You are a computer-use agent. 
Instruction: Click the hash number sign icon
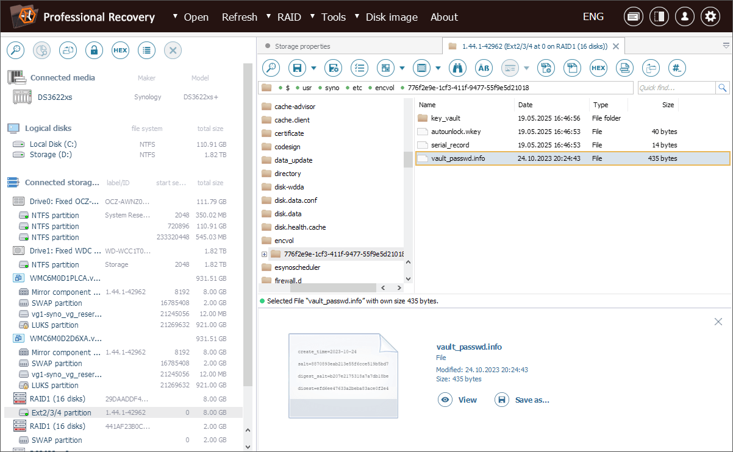677,68
